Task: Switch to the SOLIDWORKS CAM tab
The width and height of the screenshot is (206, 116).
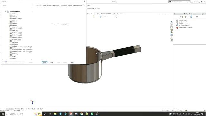Action: click(x=107, y=14)
